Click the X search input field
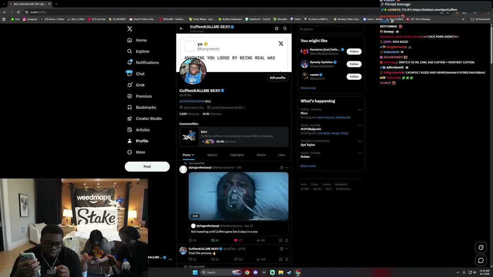The width and height of the screenshot is (493, 277). pos(331,29)
